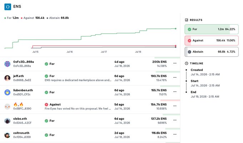Expand jeff.eth comment about dedicated marketplace

[x=78, y=80]
